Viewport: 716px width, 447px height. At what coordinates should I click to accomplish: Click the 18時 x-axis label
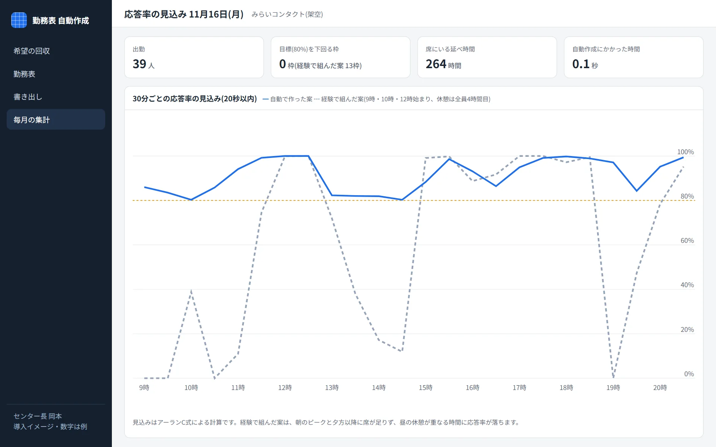566,388
